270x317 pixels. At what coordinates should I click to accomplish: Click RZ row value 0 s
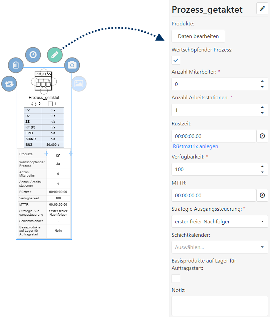(53, 116)
